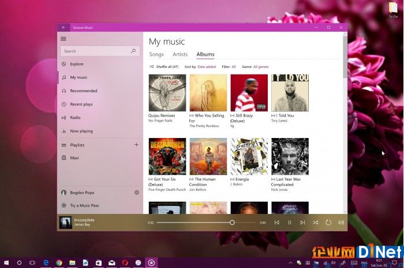This screenshot has width=404, height=268.
Task: Add a new playlist with plus icon
Action: coord(136,145)
